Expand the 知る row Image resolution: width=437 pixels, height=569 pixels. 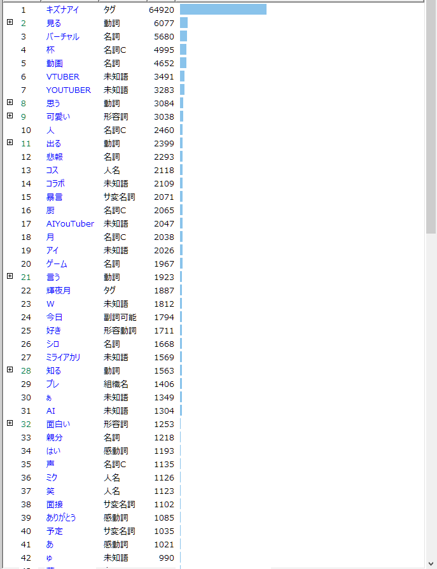tap(10, 369)
